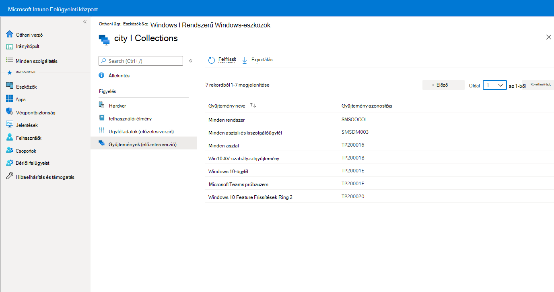Click collection ID TP20001B
The height and width of the screenshot is (292, 554).
point(353,158)
